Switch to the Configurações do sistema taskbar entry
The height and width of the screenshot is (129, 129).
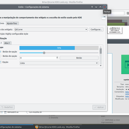click(x=17, y=127)
